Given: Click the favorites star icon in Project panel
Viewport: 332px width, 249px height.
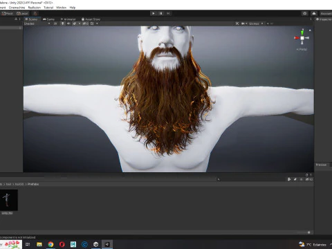Looking at the screenshot, I should tap(301, 179).
